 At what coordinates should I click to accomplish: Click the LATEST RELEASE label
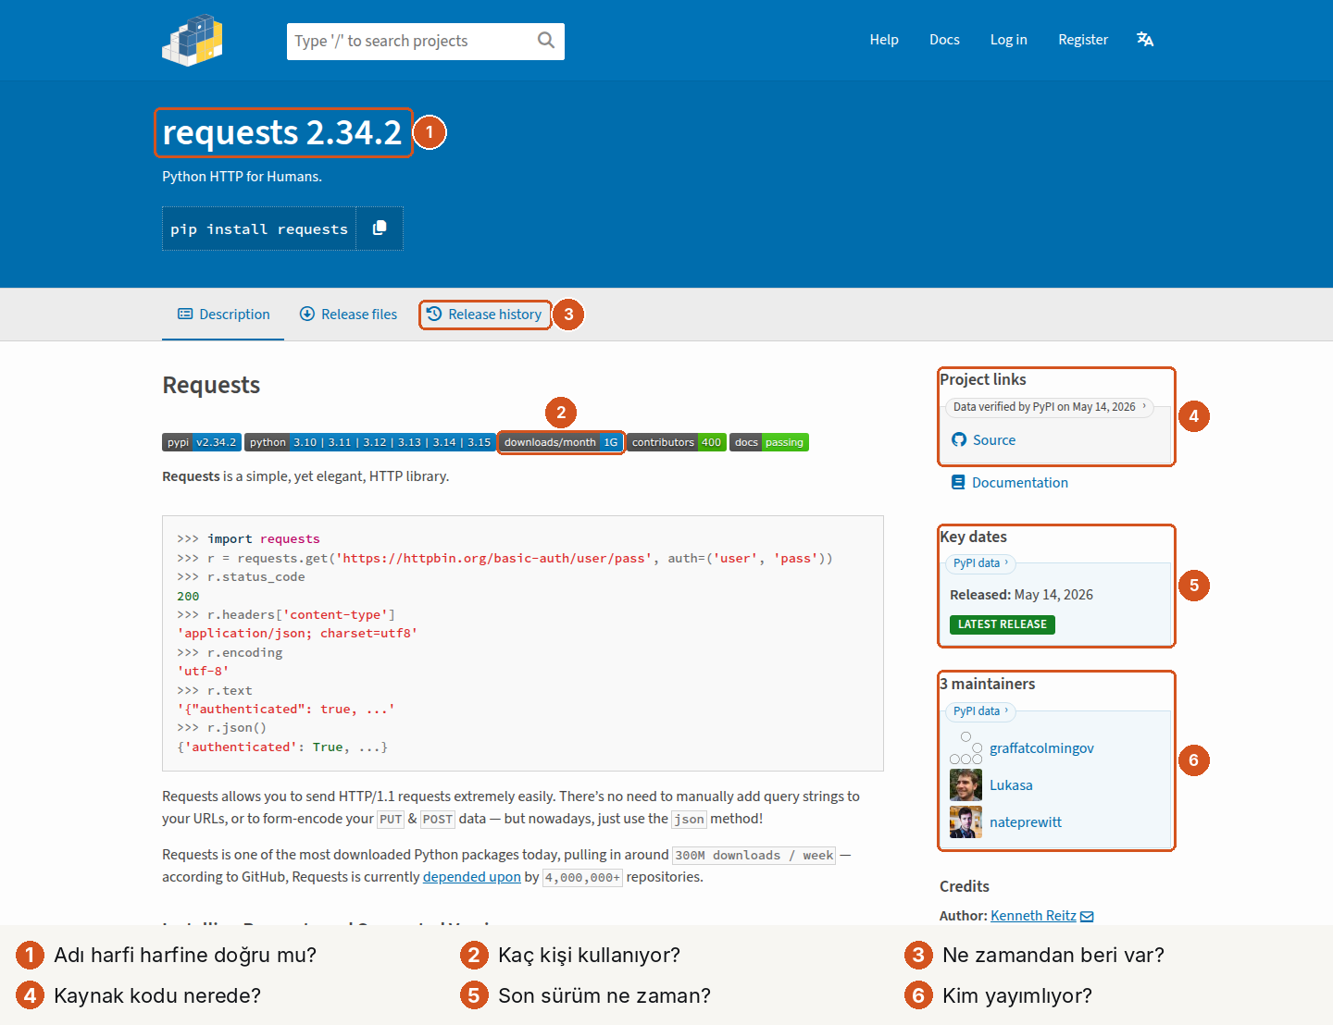[1003, 624]
